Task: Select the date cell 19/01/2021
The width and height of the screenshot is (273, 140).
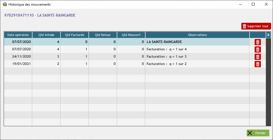Action: click(18, 64)
